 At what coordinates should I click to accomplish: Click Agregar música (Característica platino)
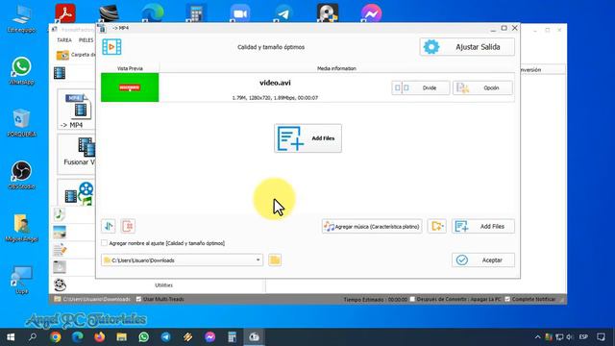click(372, 227)
